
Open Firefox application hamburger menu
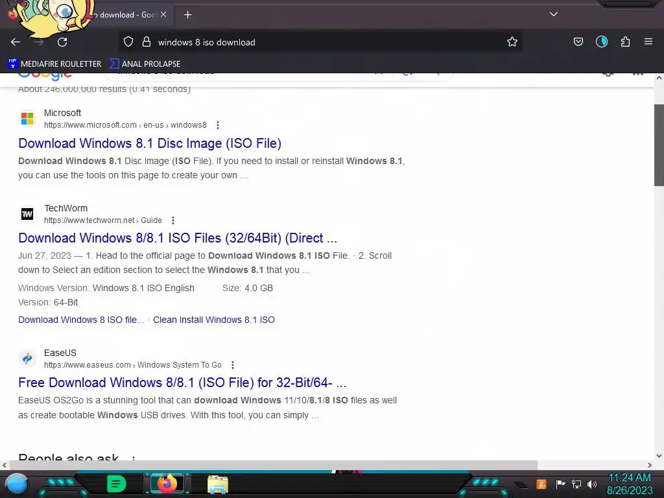pos(648,42)
